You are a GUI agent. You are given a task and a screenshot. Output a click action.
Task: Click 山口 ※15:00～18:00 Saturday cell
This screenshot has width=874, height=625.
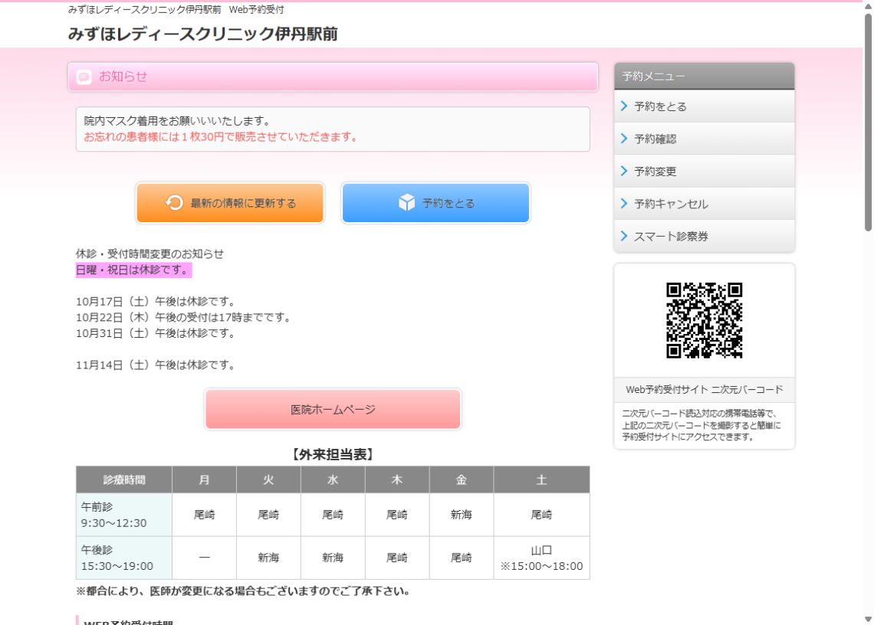point(541,558)
